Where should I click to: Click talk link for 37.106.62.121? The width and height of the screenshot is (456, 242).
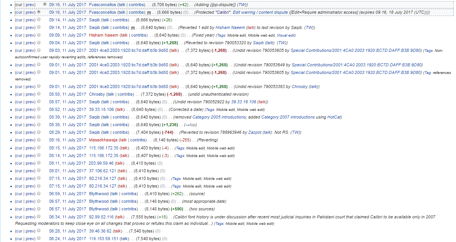click(x=122, y=171)
